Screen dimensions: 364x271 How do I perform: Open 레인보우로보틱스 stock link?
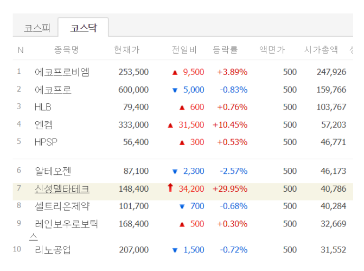coord(63,230)
